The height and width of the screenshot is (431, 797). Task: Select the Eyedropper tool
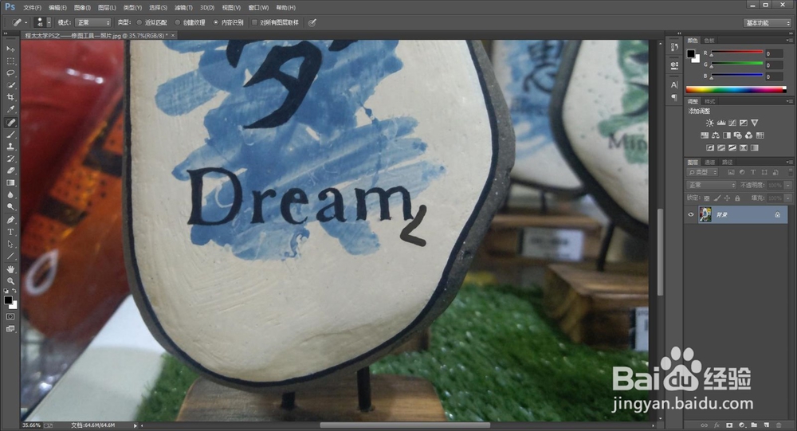(10, 109)
